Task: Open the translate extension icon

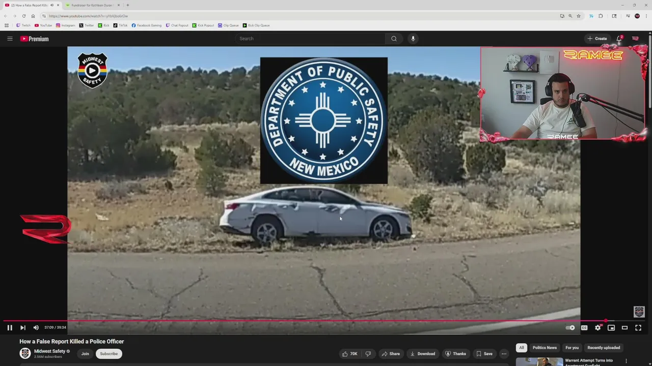Action: click(x=591, y=16)
